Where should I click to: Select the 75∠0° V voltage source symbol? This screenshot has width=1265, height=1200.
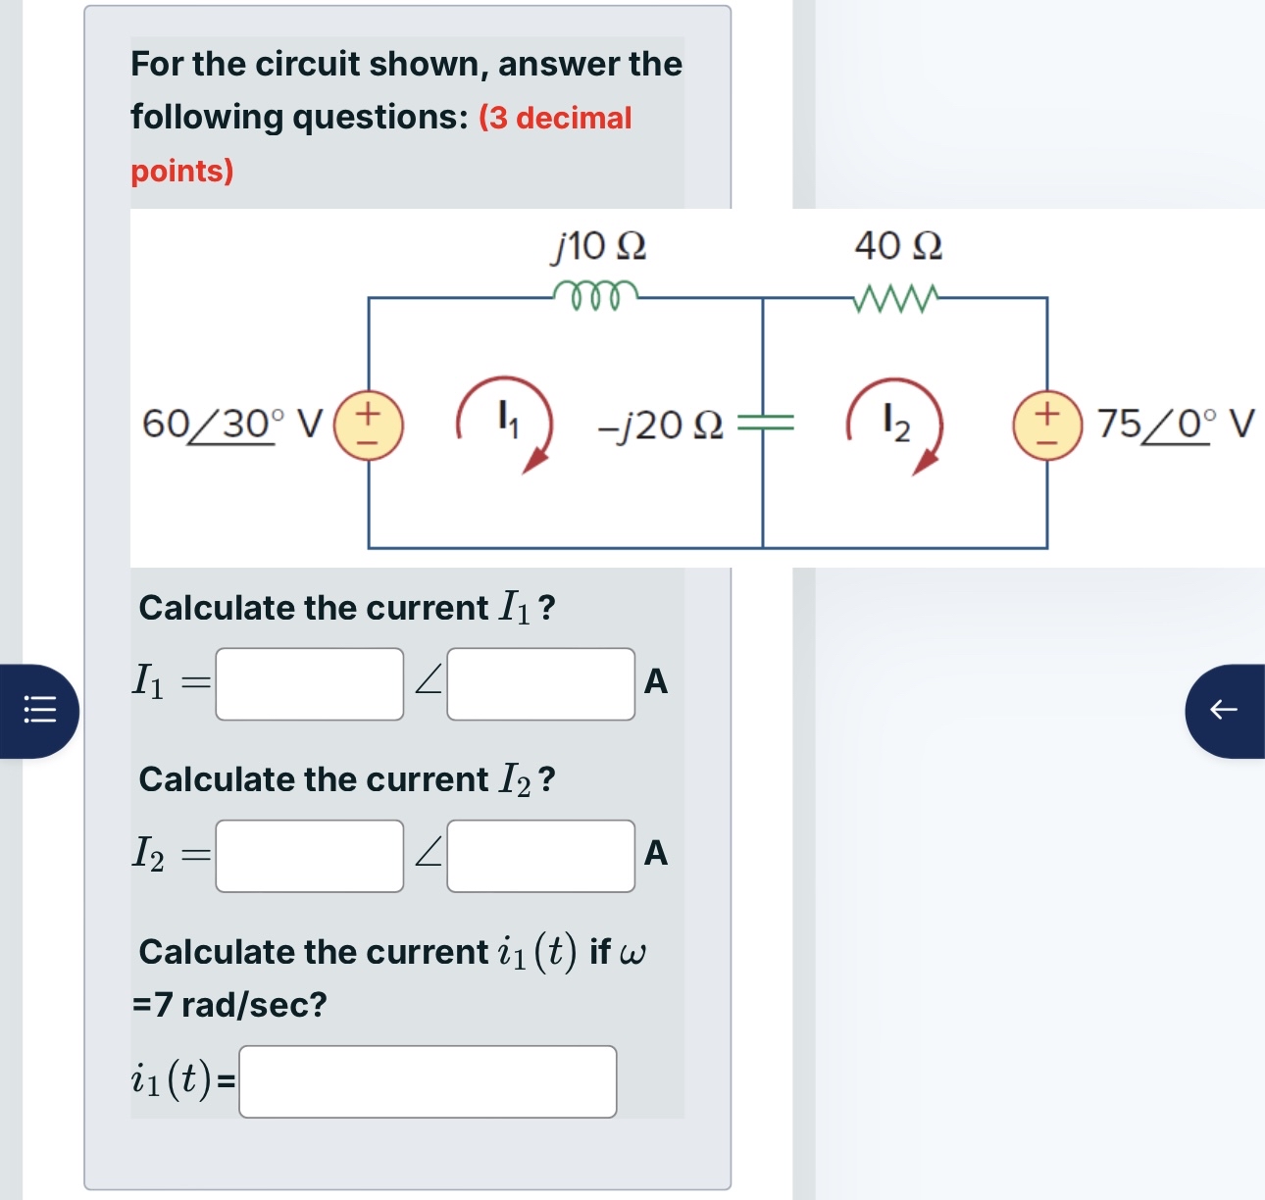[x=1045, y=426]
